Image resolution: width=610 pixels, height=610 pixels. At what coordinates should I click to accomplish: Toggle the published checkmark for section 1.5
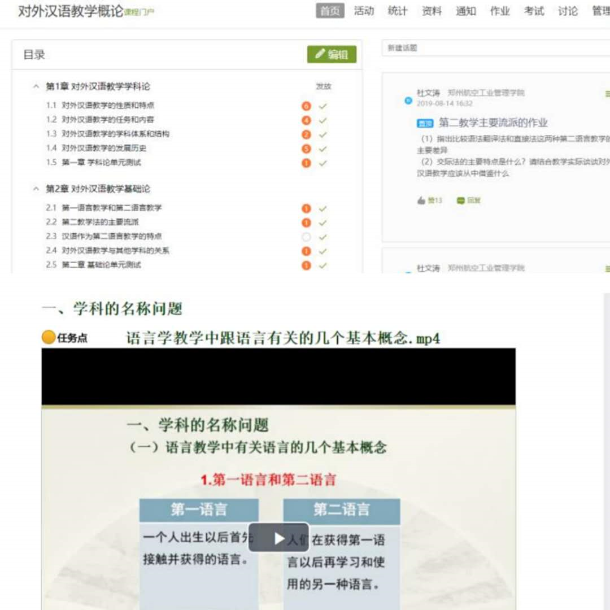(323, 163)
